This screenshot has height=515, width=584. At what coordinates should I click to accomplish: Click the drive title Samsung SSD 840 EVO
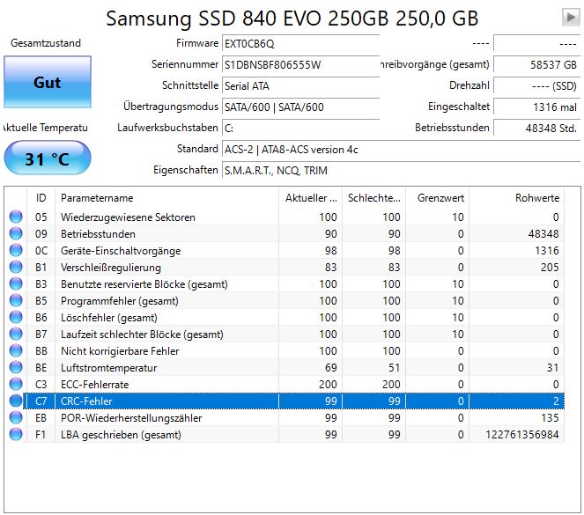tap(292, 18)
